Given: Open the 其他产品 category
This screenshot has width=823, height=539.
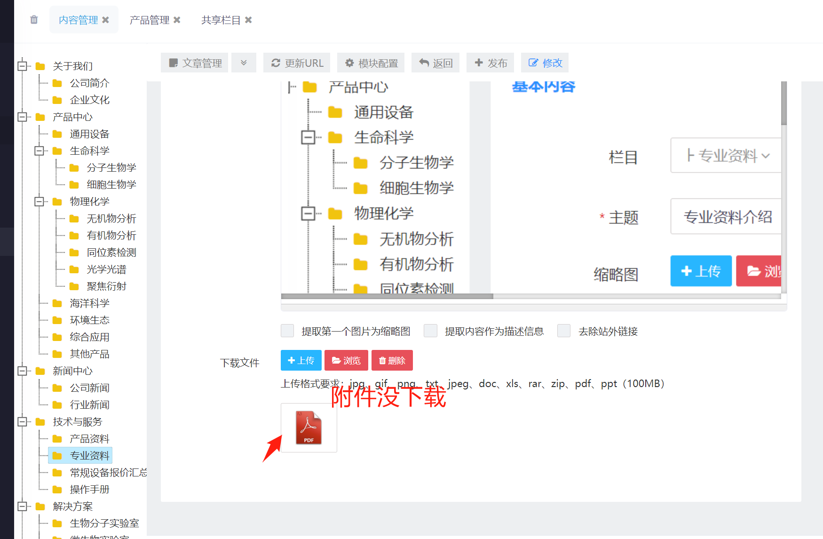Looking at the screenshot, I should coord(89,354).
